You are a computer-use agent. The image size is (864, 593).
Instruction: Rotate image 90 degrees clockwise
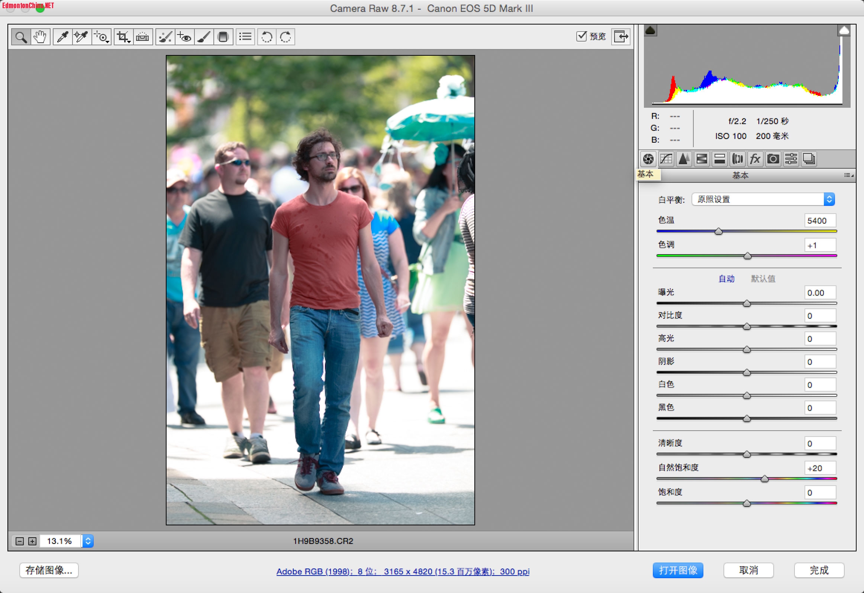[286, 37]
